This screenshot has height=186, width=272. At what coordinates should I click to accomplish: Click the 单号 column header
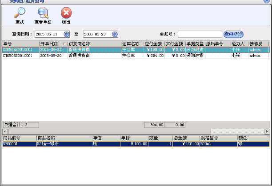(20, 44)
